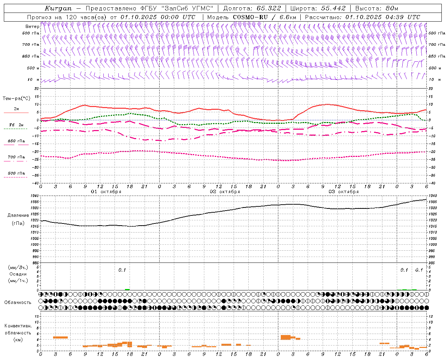
Task: Click the forecast start "01.10.2025 00:00 UTC"
Action: tap(158, 17)
